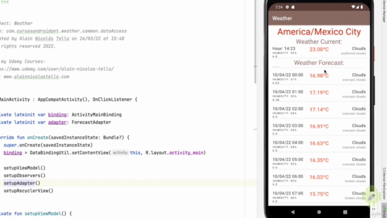Click the Weather Current: label
Image resolution: width=387 pixels, height=218 pixels.
click(319, 42)
